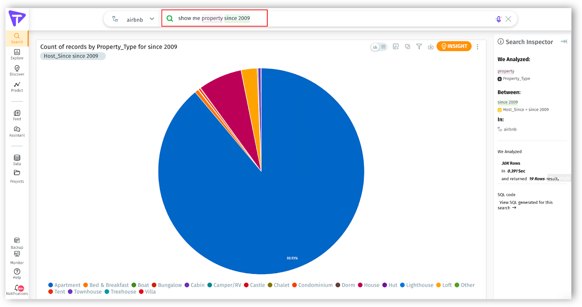582x307 pixels.
Task: Toggle Treehouse legend entry
Action: click(x=120, y=292)
